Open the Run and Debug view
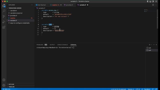This screenshot has width=160, height=90. click(x=4, y=22)
